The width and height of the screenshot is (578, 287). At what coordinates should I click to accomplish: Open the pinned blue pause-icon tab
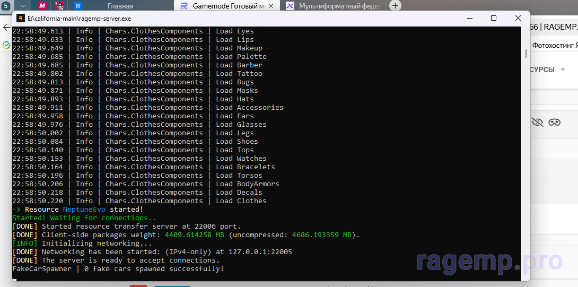(78, 6)
